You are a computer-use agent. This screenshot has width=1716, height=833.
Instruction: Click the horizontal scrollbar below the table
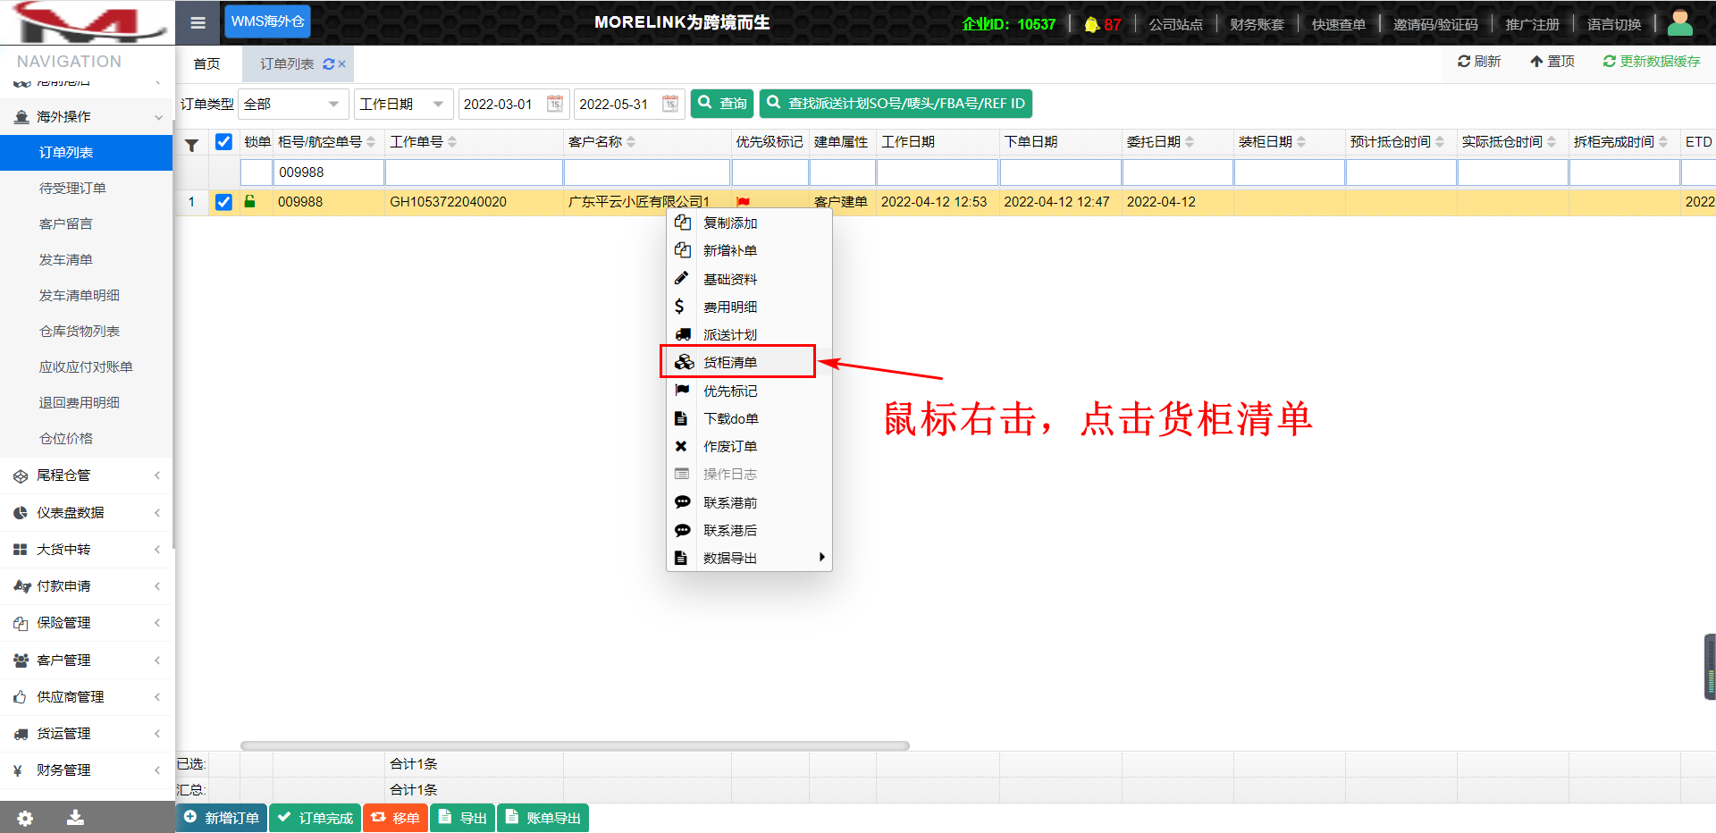pyautogui.click(x=575, y=745)
